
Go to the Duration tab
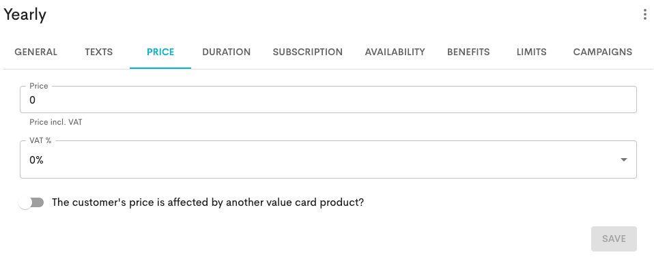click(x=227, y=52)
